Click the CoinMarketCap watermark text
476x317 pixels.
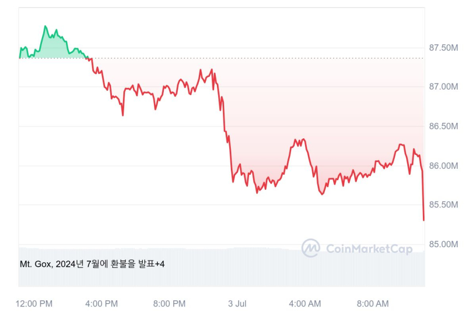369,249
